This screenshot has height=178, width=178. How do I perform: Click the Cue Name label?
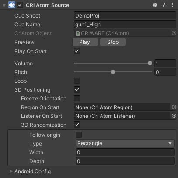(27, 25)
